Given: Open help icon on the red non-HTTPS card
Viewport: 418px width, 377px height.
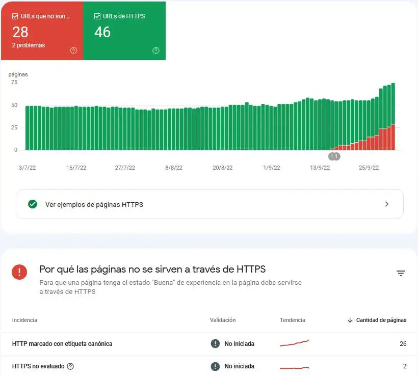Looking at the screenshot, I should pos(73,50).
